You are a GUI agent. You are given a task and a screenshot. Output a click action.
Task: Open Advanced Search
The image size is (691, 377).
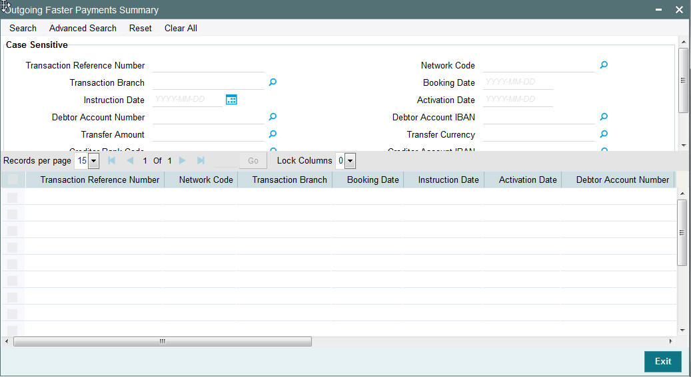click(83, 28)
